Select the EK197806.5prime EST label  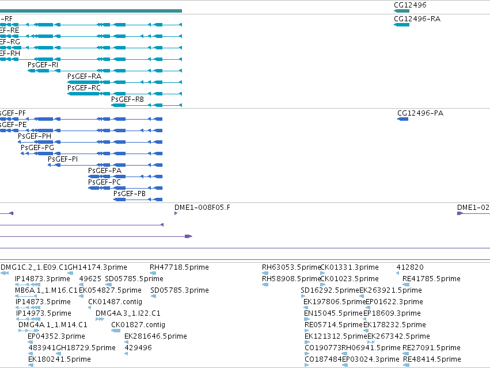coord(335,302)
